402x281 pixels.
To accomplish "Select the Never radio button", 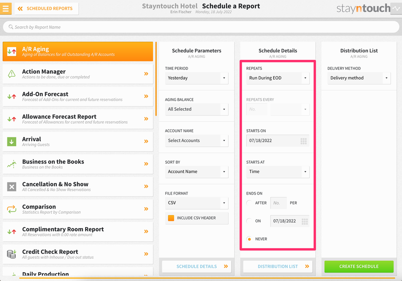I will (249, 239).
